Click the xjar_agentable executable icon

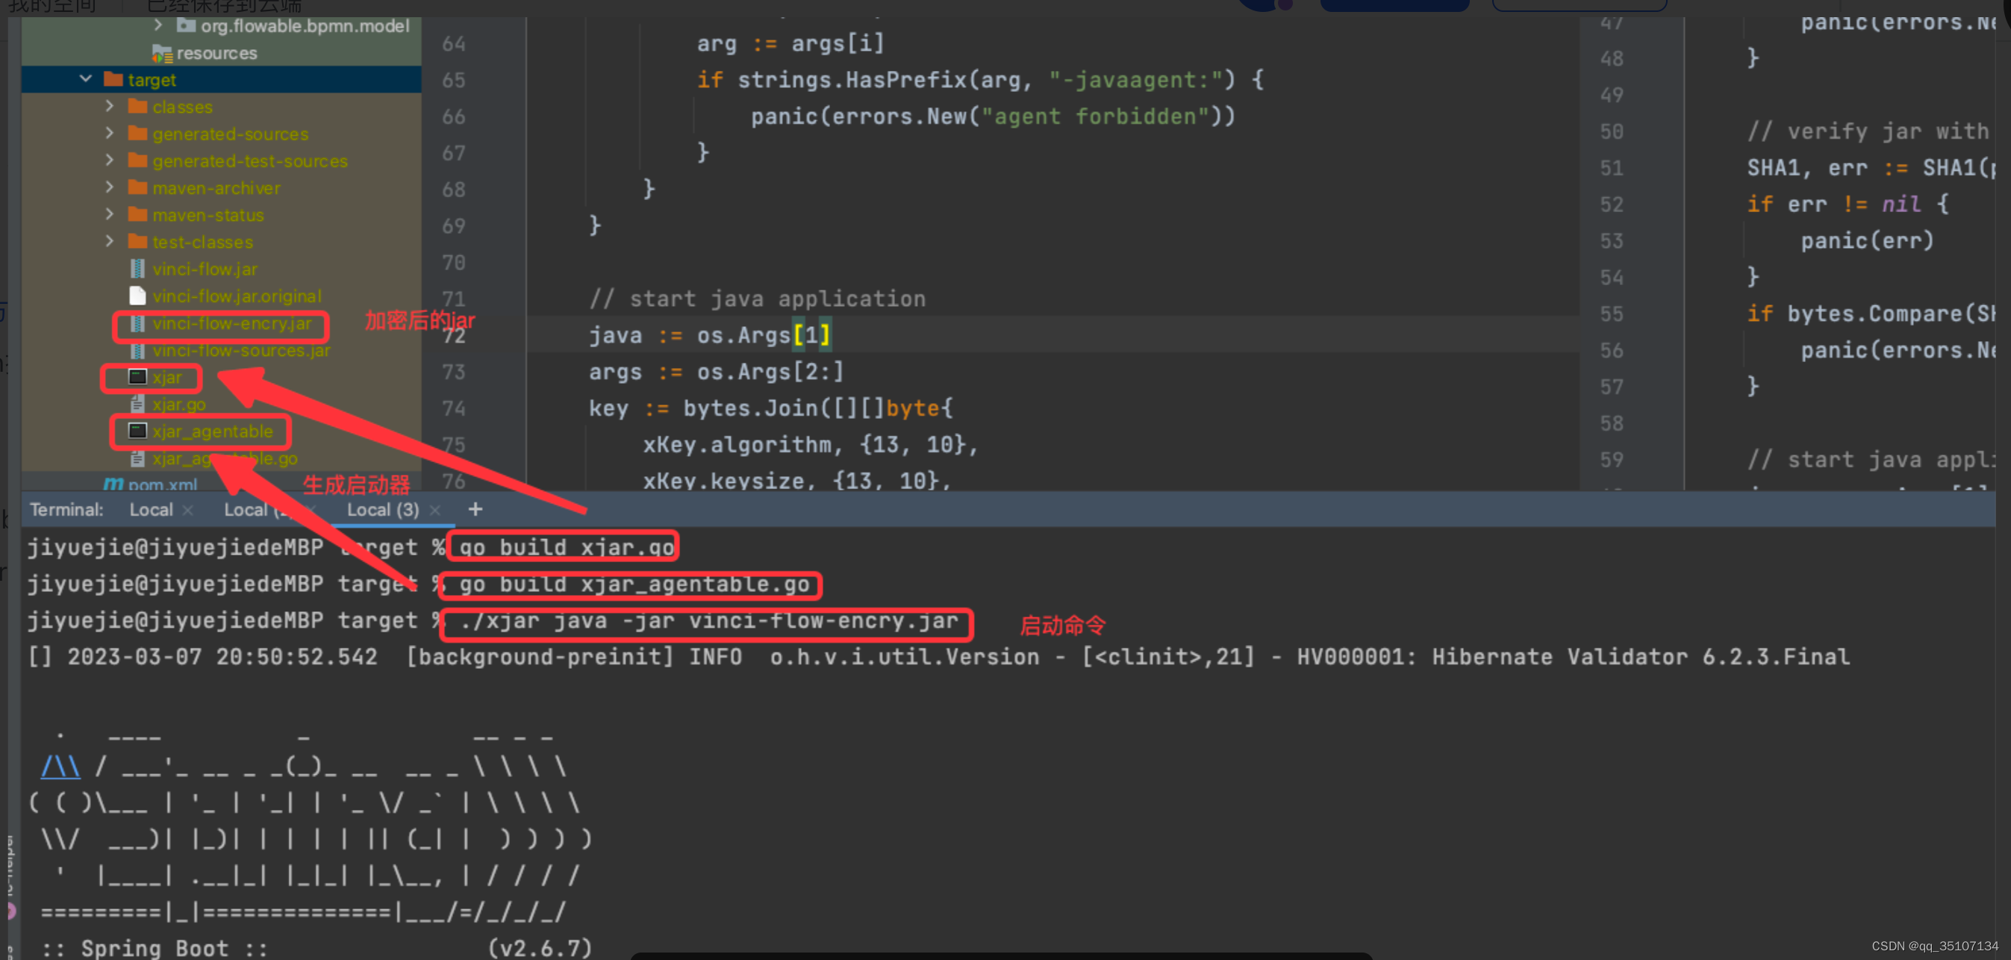137,431
